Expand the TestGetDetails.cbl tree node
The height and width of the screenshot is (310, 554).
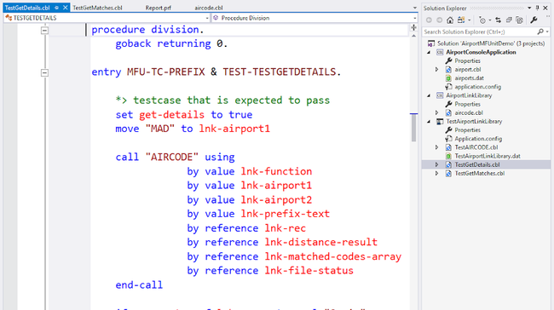436,164
